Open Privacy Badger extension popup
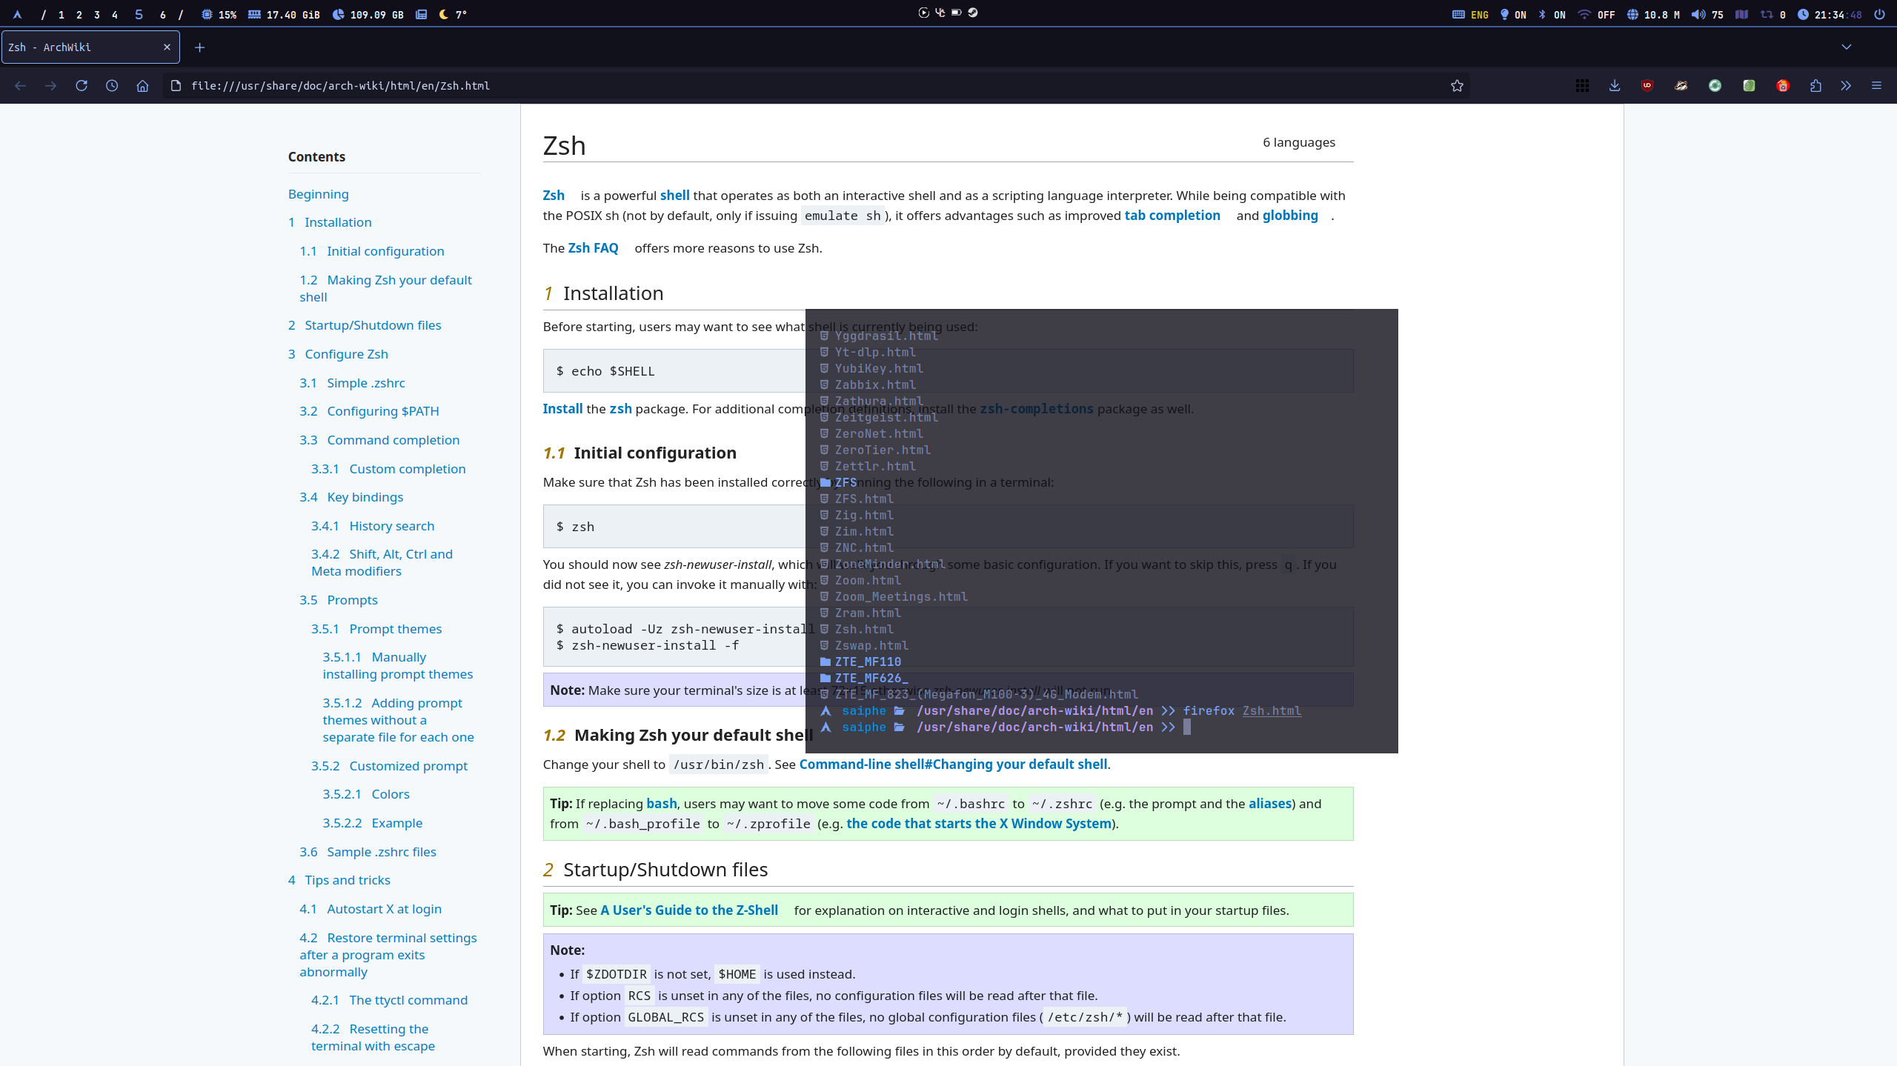Image resolution: width=1897 pixels, height=1066 pixels. point(1681,86)
